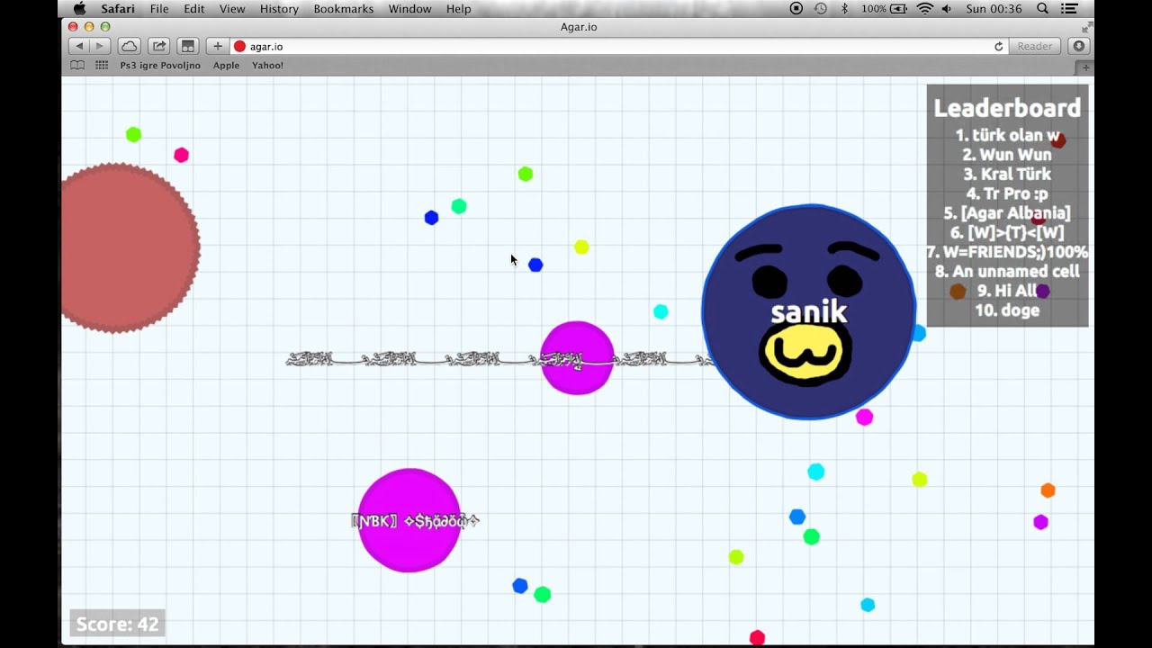Click leaderboard entry 'An unnamed cell'

tap(1007, 271)
